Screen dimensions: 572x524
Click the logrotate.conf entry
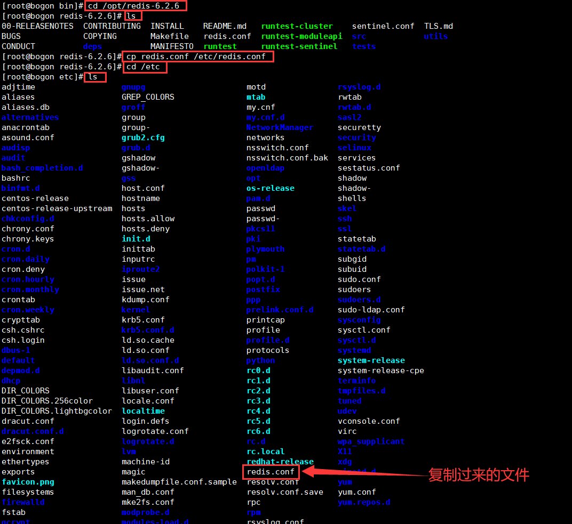(x=155, y=431)
